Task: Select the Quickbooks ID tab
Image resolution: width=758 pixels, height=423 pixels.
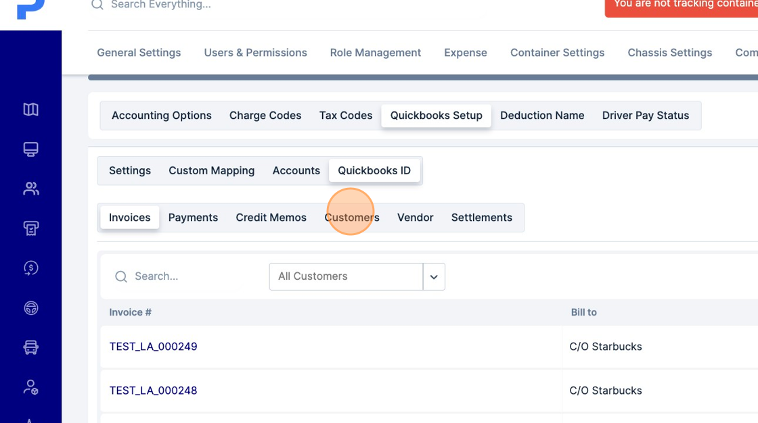Action: (374, 170)
